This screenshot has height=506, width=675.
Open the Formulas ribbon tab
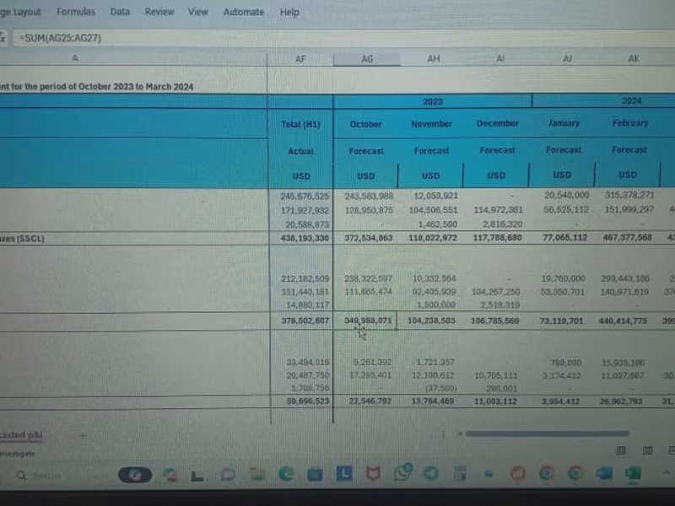tap(76, 12)
